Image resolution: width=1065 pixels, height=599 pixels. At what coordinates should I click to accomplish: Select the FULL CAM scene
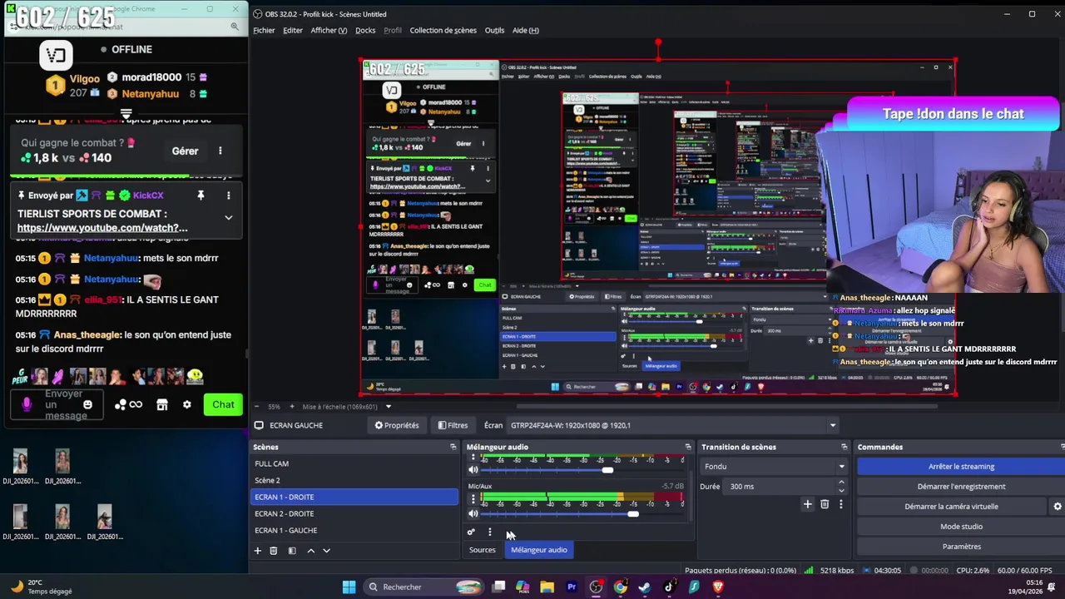point(354,463)
